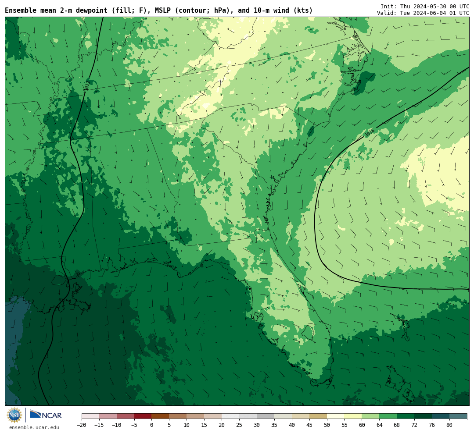Click the 1016 contour label
This screenshot has height=433, width=474.
tap(370, 132)
